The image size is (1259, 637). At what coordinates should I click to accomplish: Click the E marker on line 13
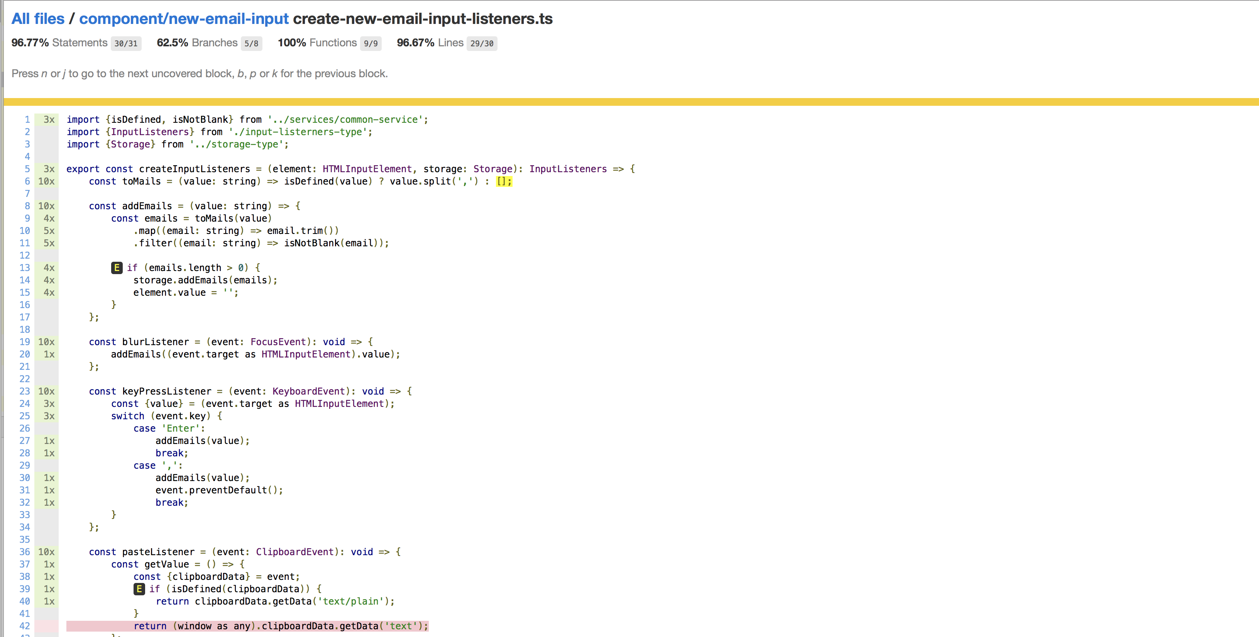coord(117,268)
